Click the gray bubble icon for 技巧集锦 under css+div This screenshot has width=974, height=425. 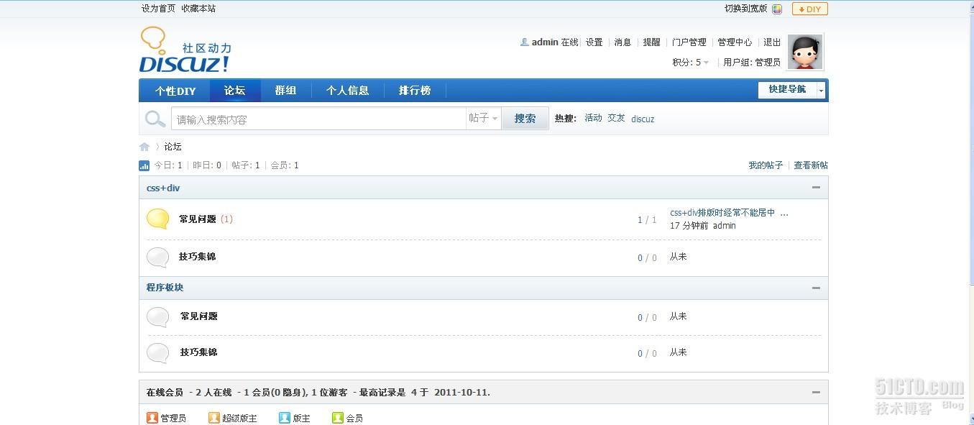(158, 257)
